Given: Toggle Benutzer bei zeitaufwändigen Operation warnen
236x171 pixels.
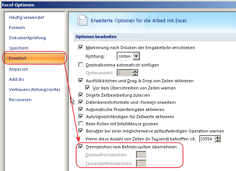Looking at the screenshot, I should 81,131.
